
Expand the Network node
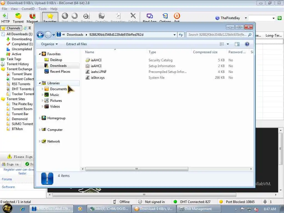coord(40,141)
